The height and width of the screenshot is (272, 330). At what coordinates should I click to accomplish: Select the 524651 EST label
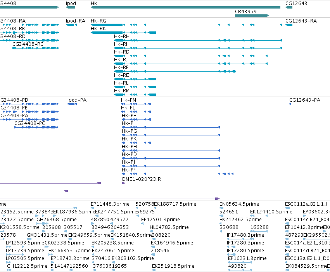tap(229, 212)
